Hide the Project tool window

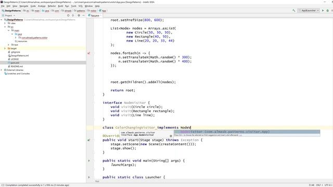click(x=83, y=15)
